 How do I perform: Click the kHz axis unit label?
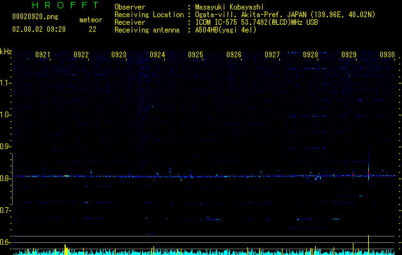point(6,52)
